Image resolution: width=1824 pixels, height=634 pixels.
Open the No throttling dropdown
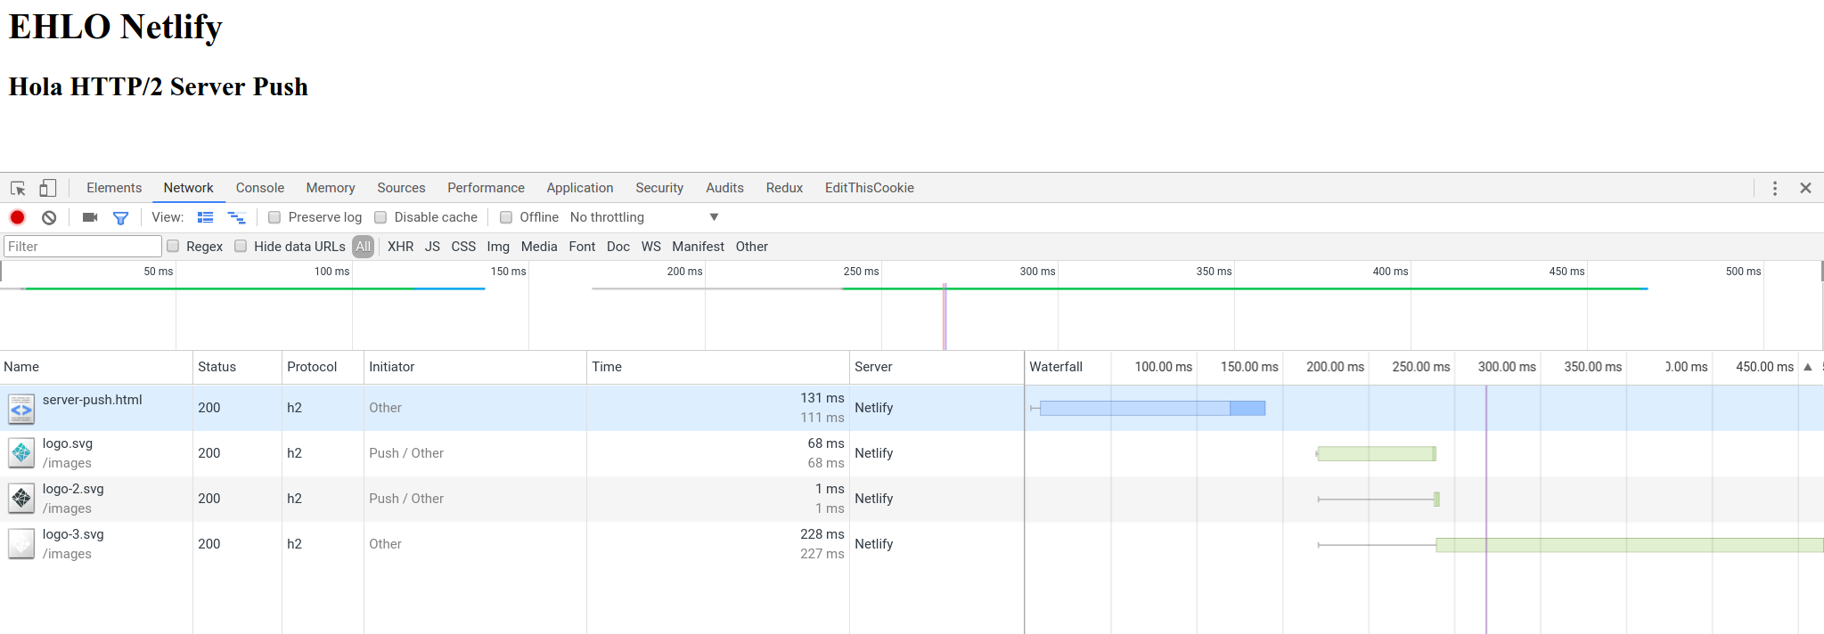pos(643,217)
